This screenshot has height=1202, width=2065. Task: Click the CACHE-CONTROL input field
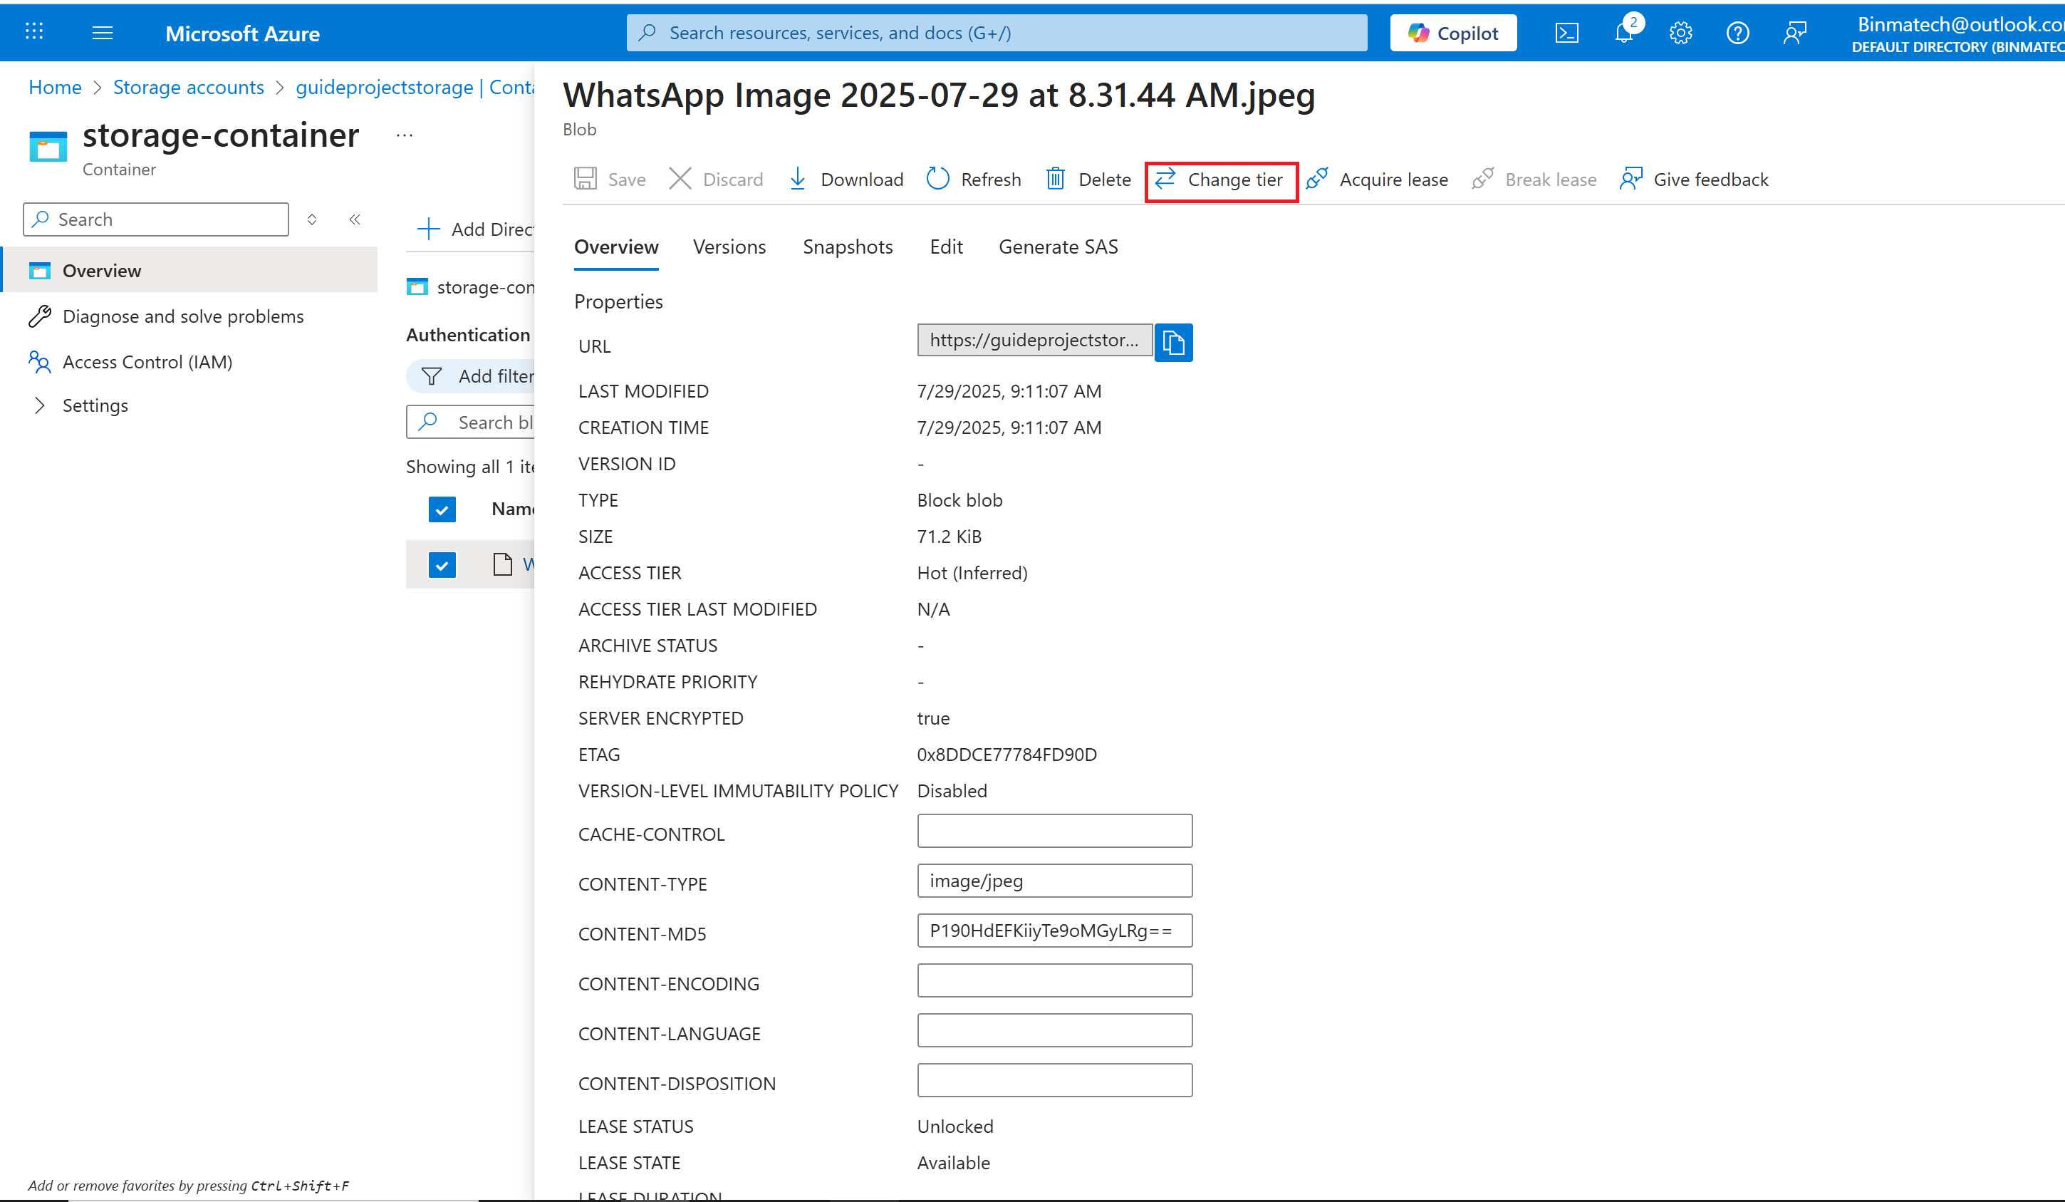1054,831
